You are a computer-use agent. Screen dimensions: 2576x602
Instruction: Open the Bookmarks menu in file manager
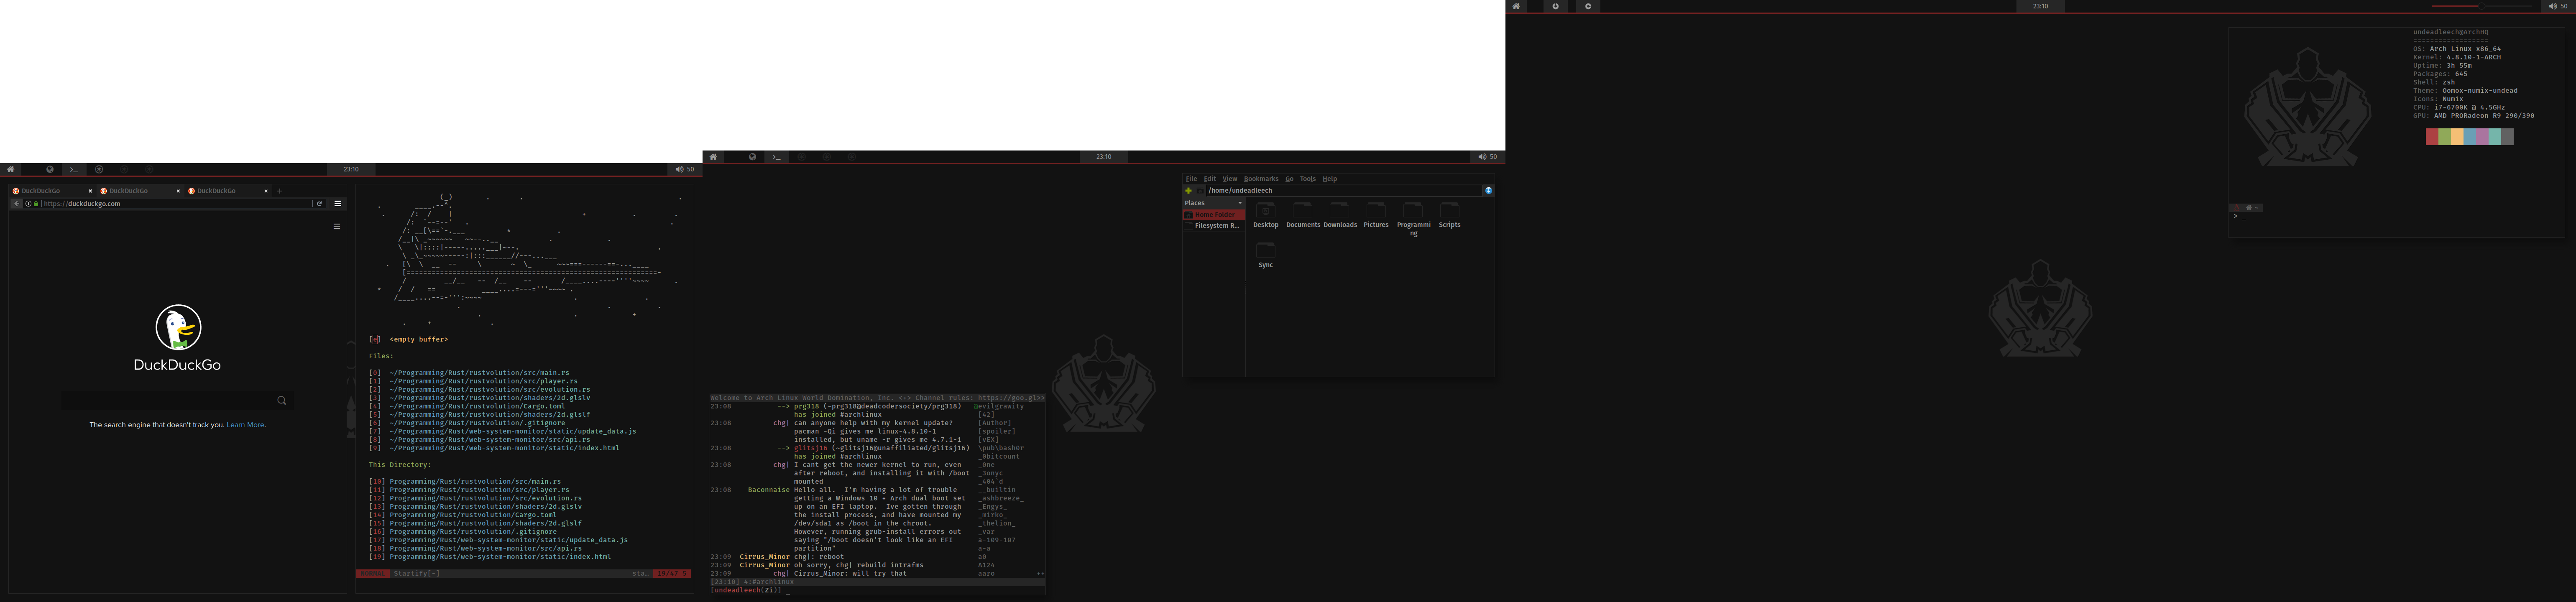point(1260,179)
